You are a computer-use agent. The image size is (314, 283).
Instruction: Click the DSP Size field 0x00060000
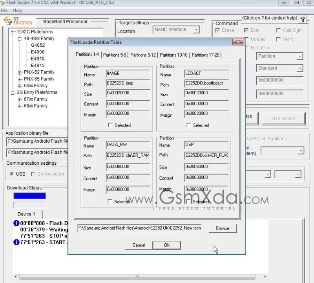pyautogui.click(x=206, y=167)
